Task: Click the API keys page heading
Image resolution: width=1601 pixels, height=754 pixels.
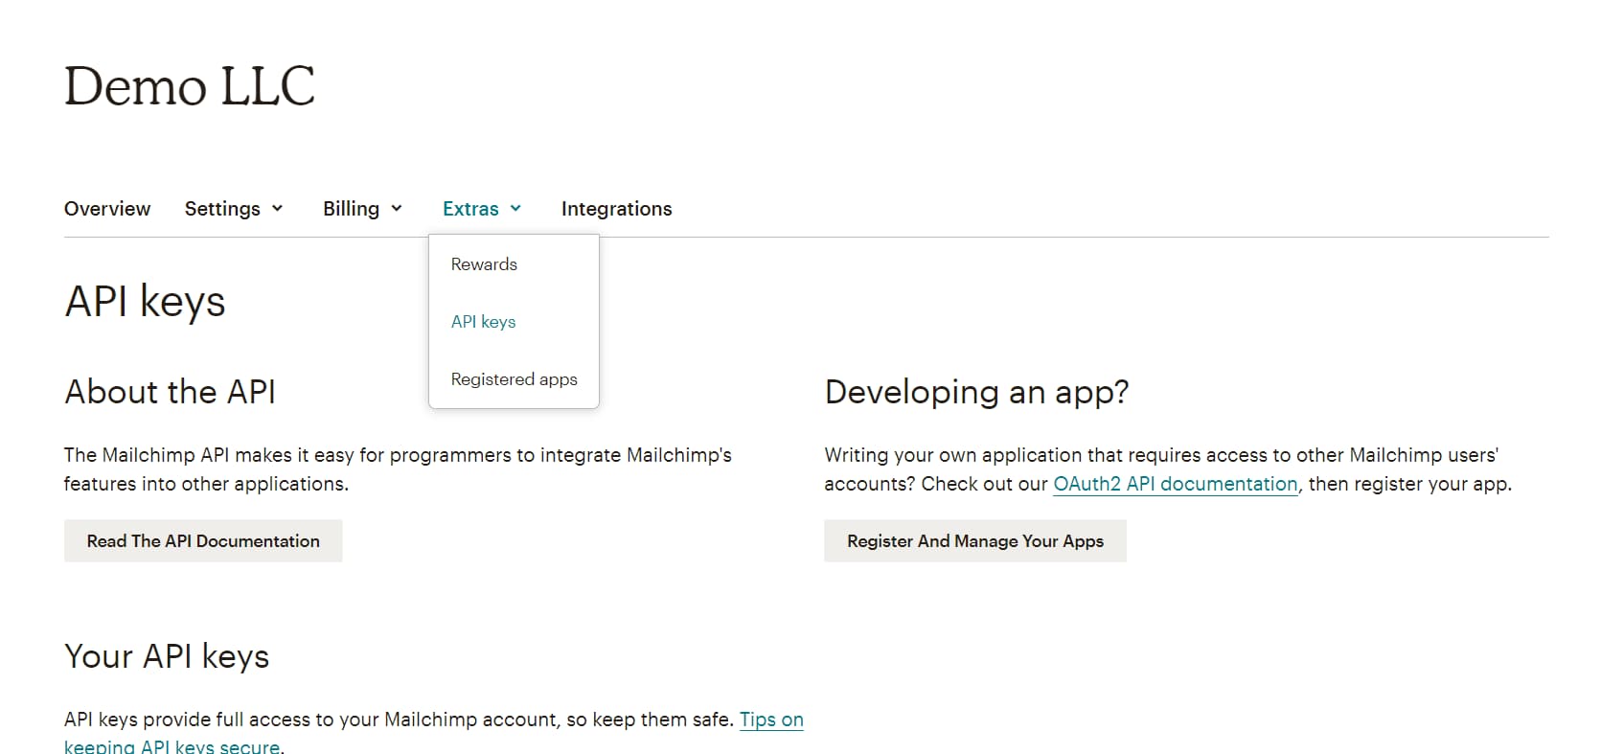Action: (x=146, y=302)
